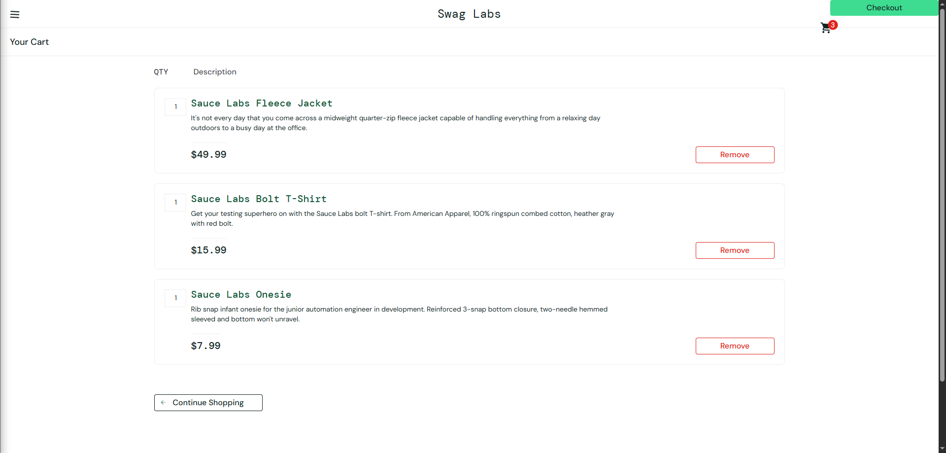Screen dimensions: 946x453
Task: Click the Onesie quantity box
Action: [175, 298]
